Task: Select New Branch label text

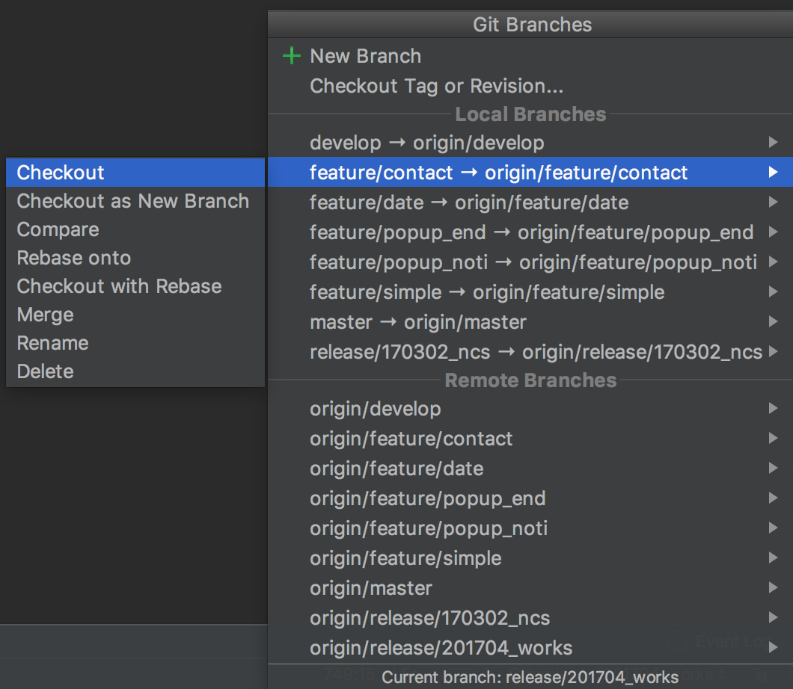Action: tap(366, 56)
